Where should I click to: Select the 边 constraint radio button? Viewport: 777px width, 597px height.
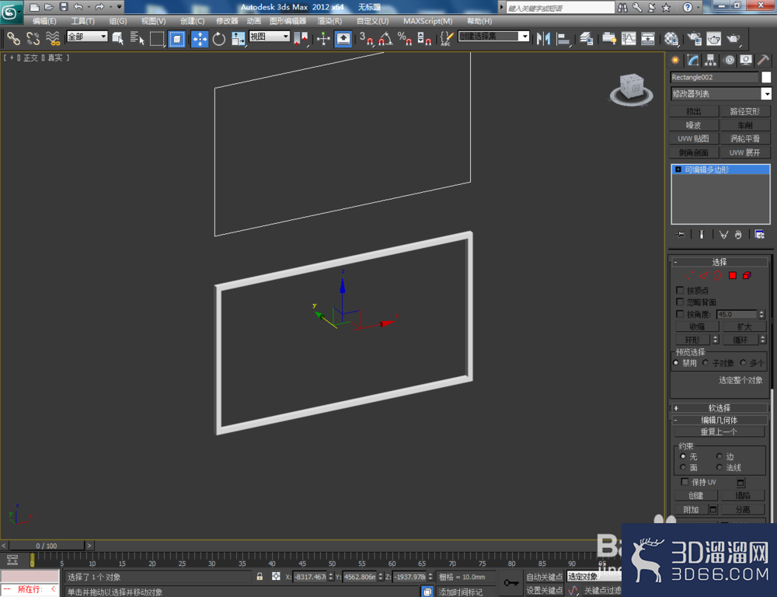click(719, 456)
